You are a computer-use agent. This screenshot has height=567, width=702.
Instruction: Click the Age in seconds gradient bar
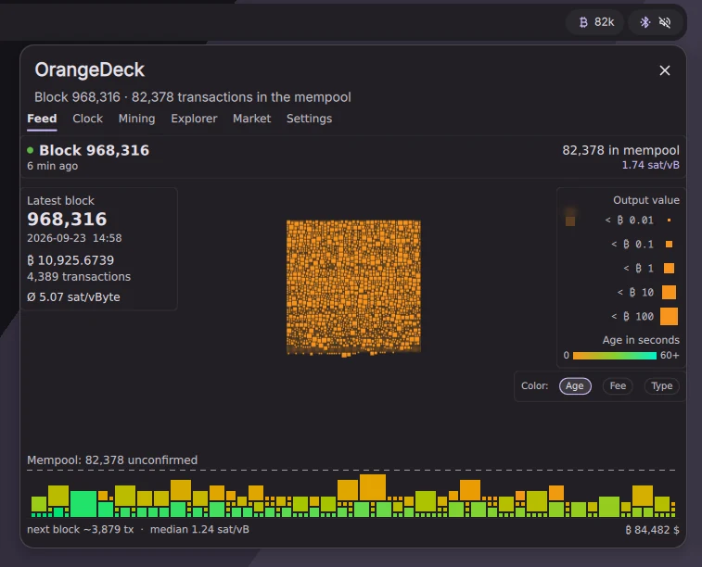pos(614,356)
